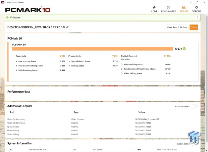Open the Options gear
The height and width of the screenshot is (152, 208).
coord(196,9)
